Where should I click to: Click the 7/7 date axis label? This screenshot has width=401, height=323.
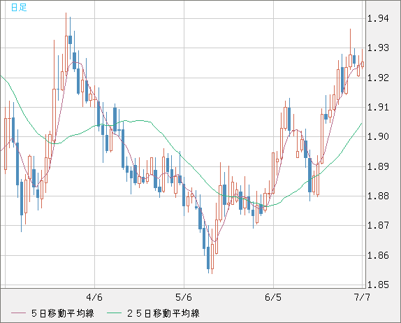(362, 297)
